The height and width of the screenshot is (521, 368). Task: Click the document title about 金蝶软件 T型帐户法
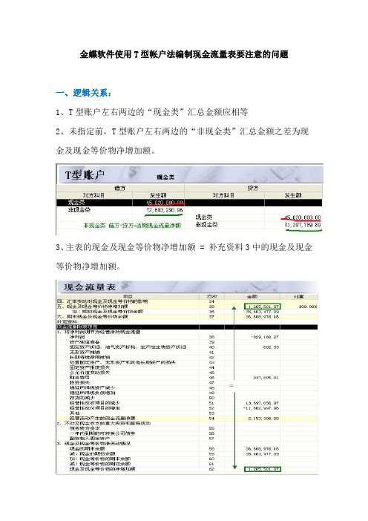click(x=184, y=54)
